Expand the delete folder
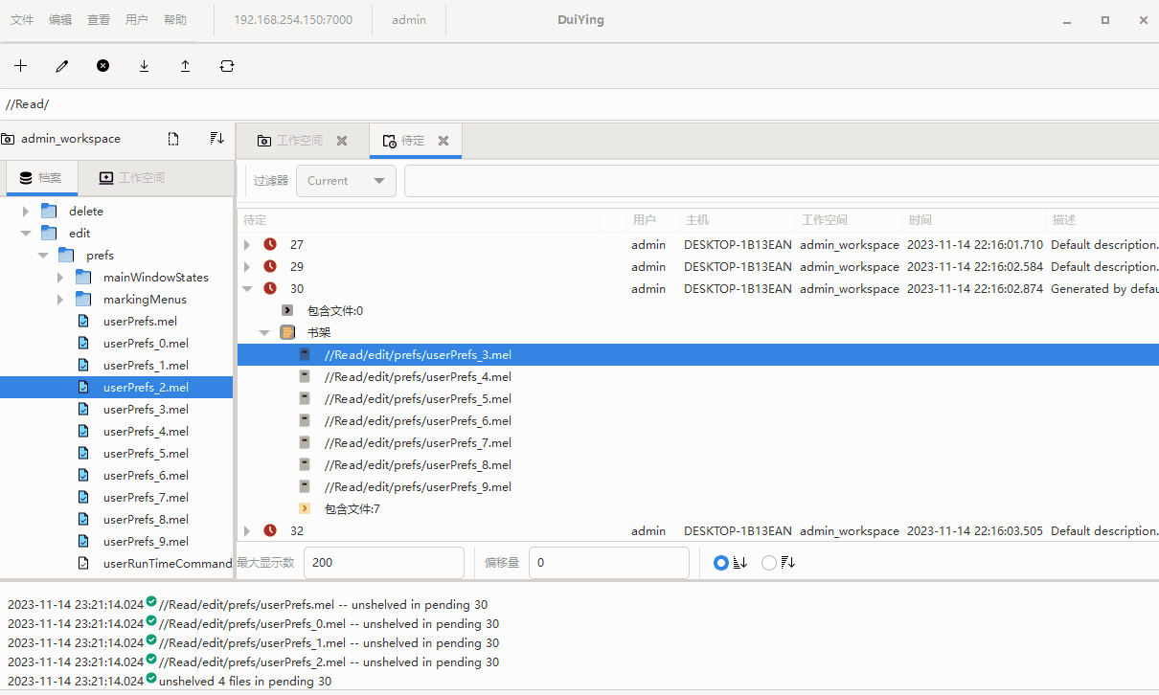 26,212
